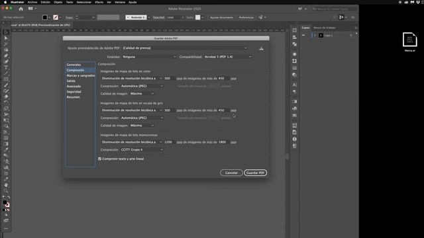Screen dimensions: 424x238
Task: Swap fill and stroke arrows in toolbar
Action: click(x=9, y=197)
